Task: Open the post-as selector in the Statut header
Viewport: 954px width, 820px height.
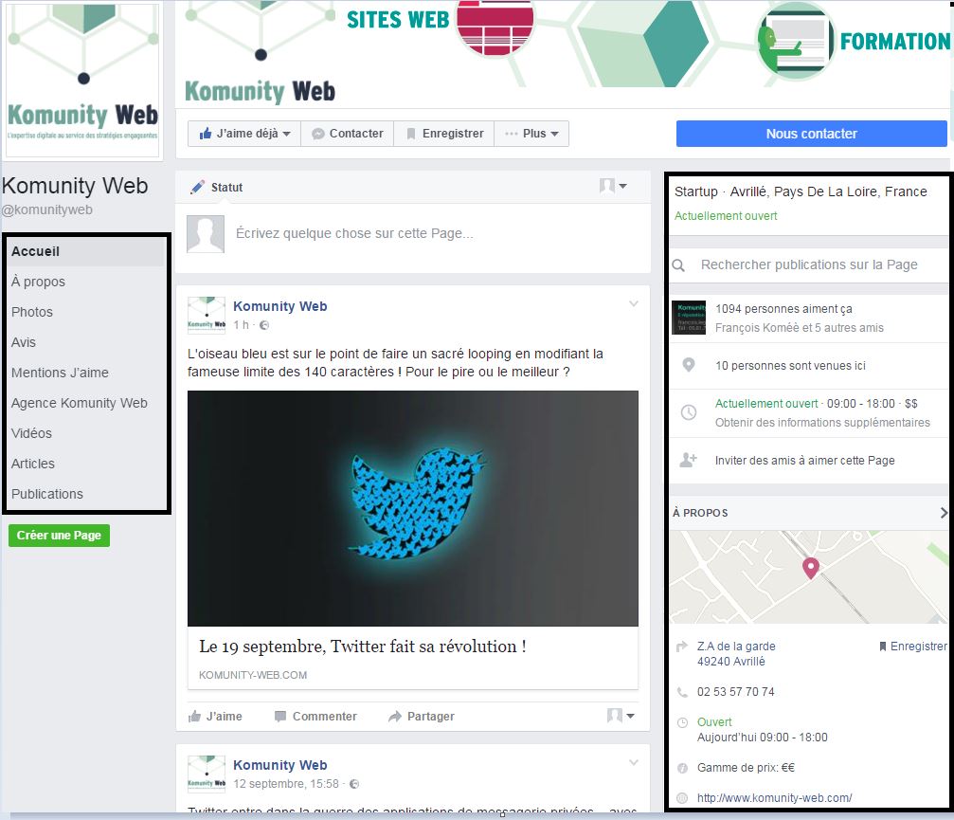Action: 613,186
